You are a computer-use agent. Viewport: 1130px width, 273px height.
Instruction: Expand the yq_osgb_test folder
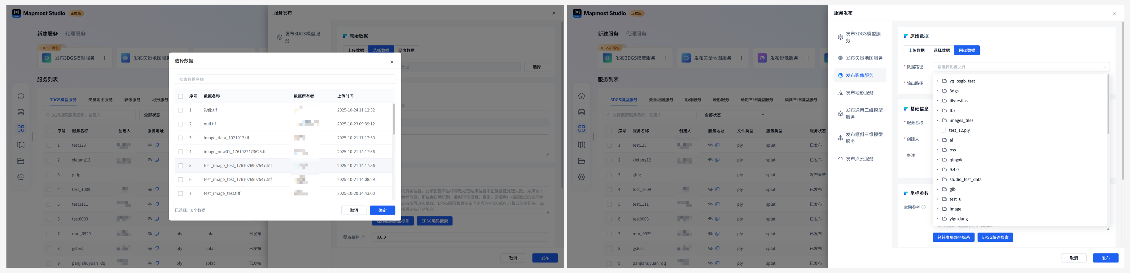pyautogui.click(x=937, y=81)
